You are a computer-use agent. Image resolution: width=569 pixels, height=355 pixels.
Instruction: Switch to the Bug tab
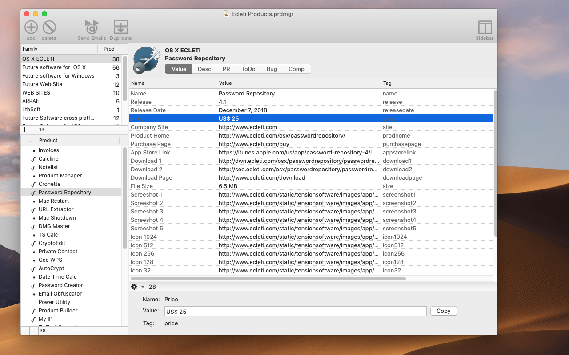272,69
